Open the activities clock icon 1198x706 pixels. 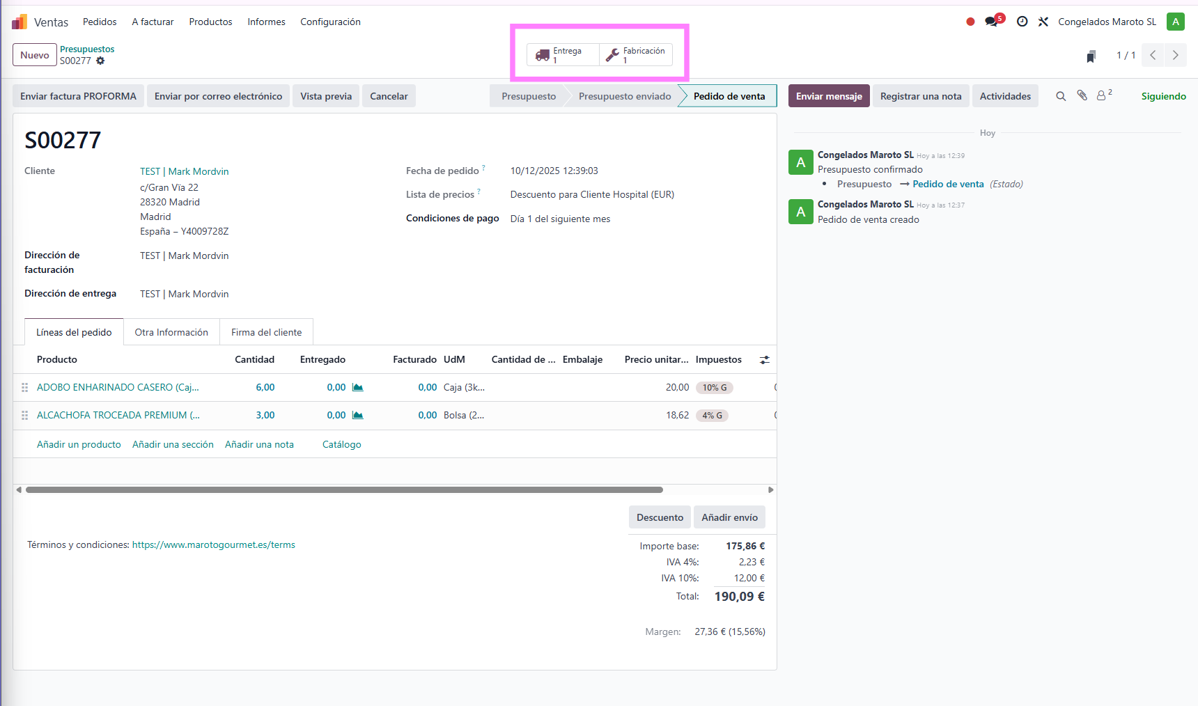pyautogui.click(x=1022, y=22)
